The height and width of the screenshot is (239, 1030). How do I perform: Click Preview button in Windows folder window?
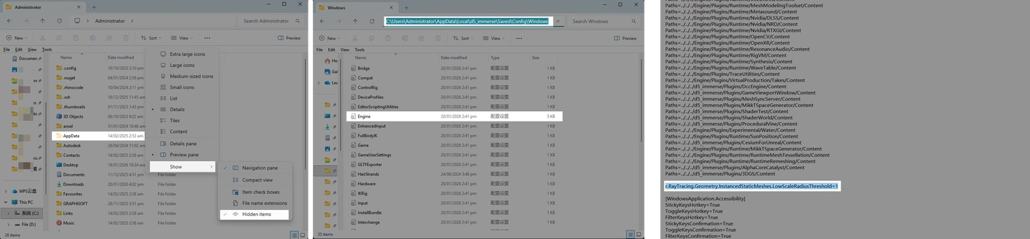pyautogui.click(x=626, y=38)
